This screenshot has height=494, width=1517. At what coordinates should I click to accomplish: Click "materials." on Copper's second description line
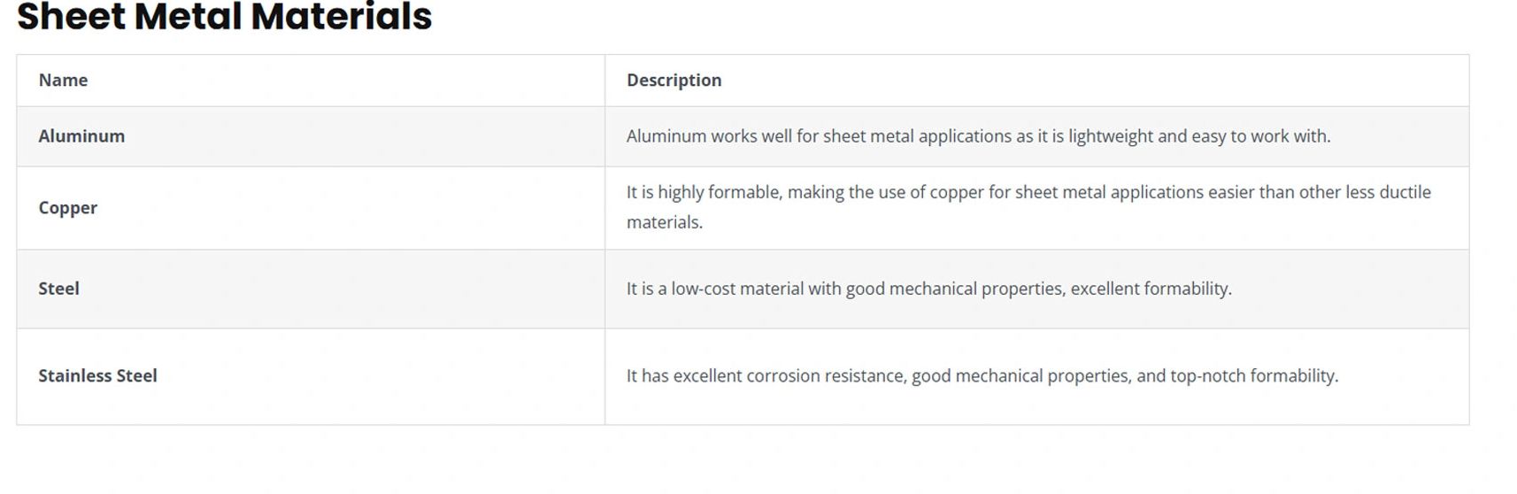click(x=664, y=222)
